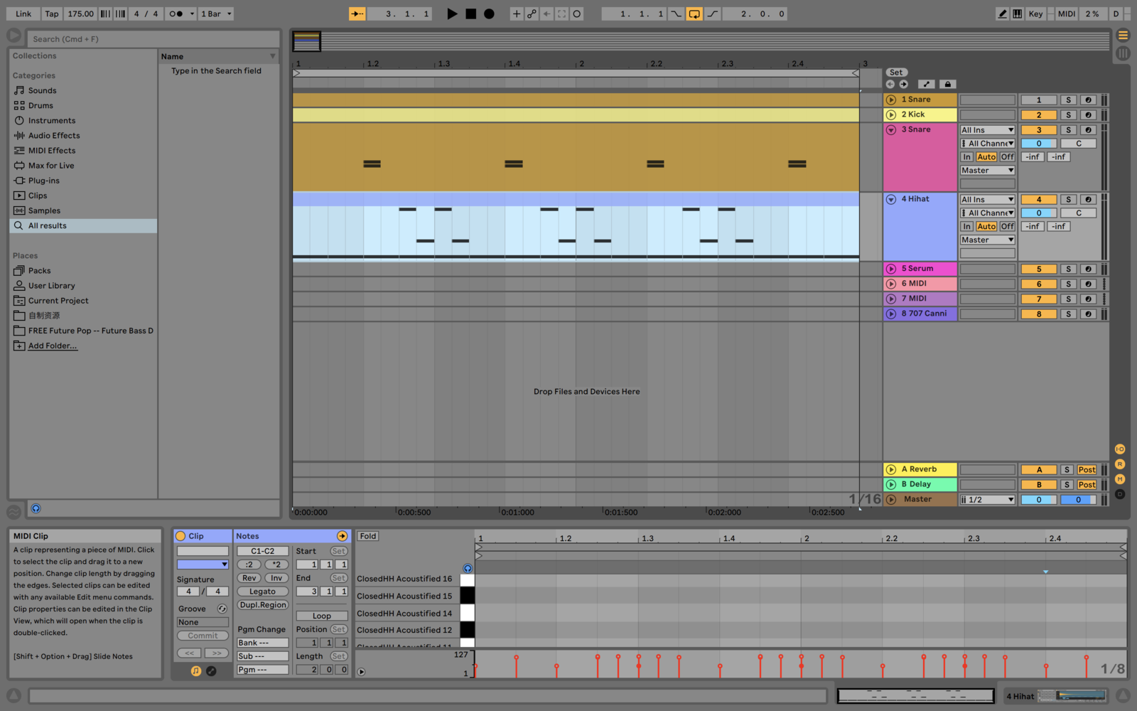Click the MIDI Arrangement Overdub plus icon
This screenshot has width=1137, height=711.
click(517, 14)
